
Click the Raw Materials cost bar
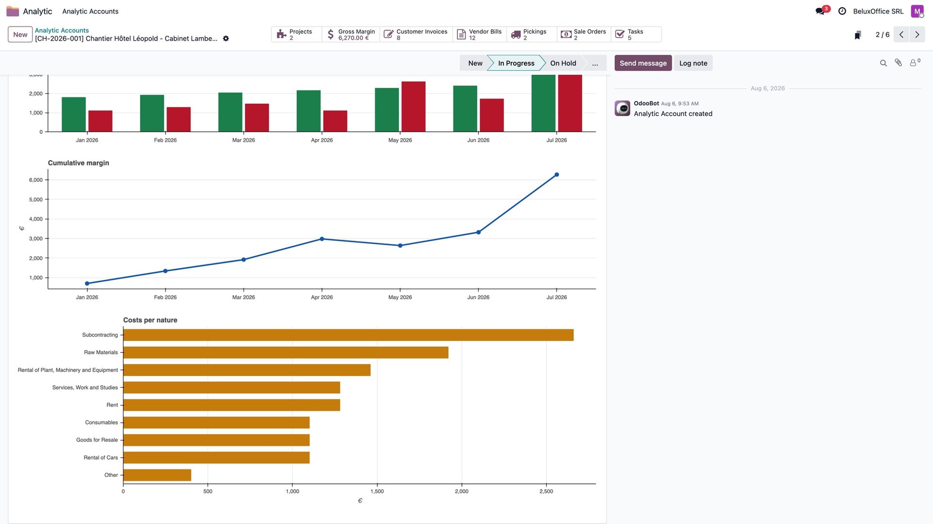[x=286, y=352]
